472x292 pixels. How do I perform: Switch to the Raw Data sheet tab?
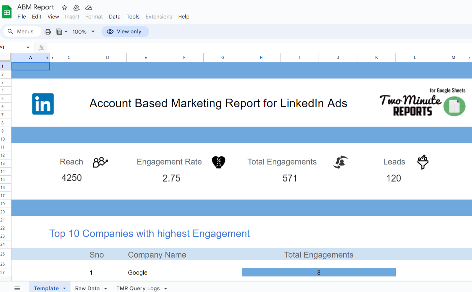pyautogui.click(x=87, y=289)
